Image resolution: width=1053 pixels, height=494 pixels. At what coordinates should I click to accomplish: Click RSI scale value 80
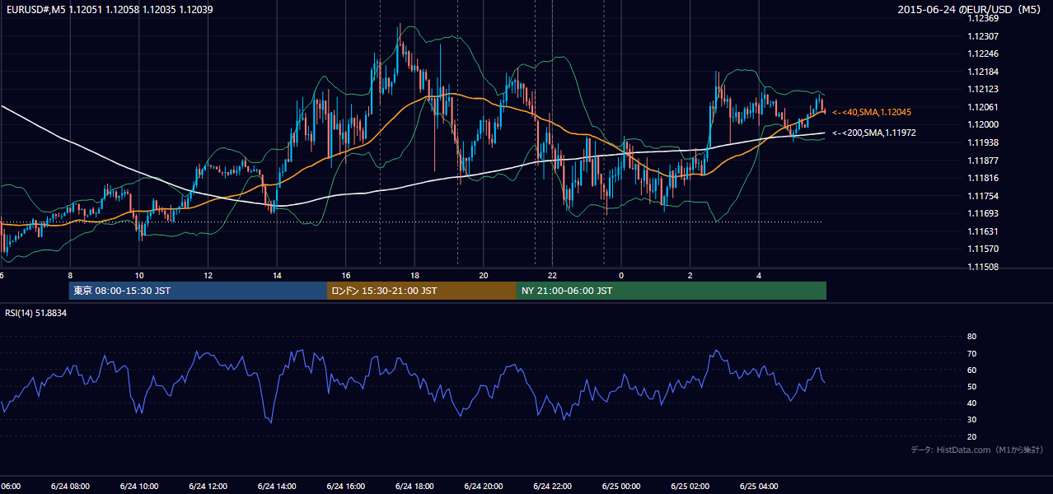(971, 337)
